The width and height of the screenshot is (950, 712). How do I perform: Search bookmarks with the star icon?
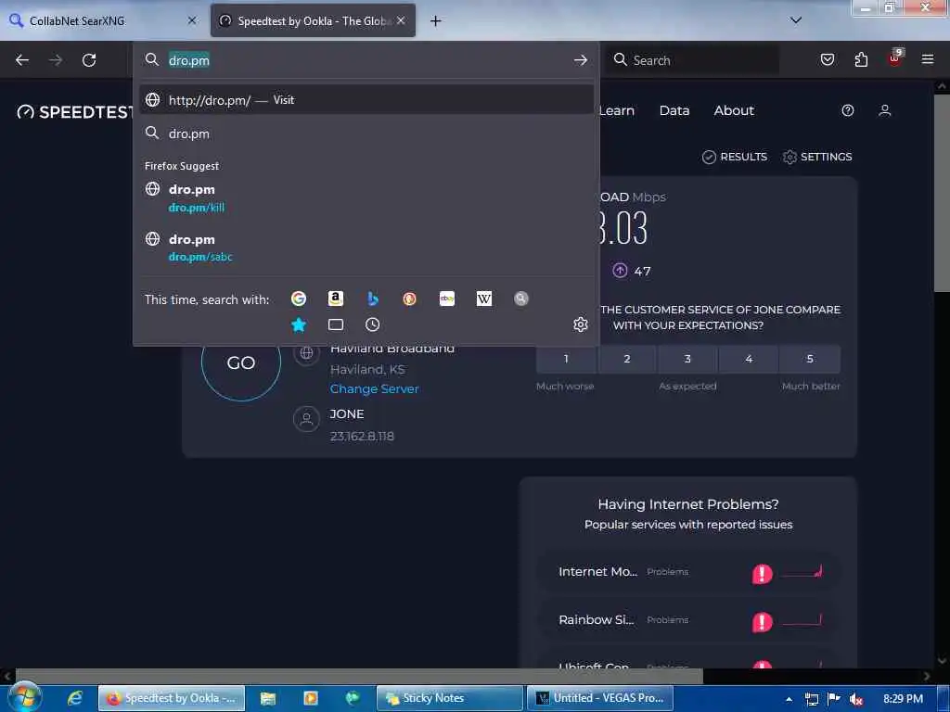[x=299, y=325]
